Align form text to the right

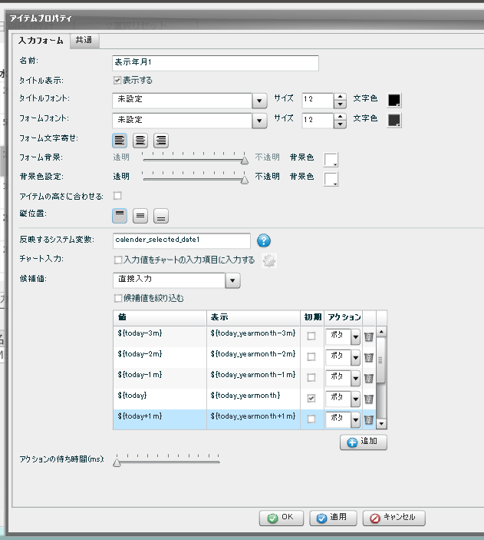pos(161,141)
